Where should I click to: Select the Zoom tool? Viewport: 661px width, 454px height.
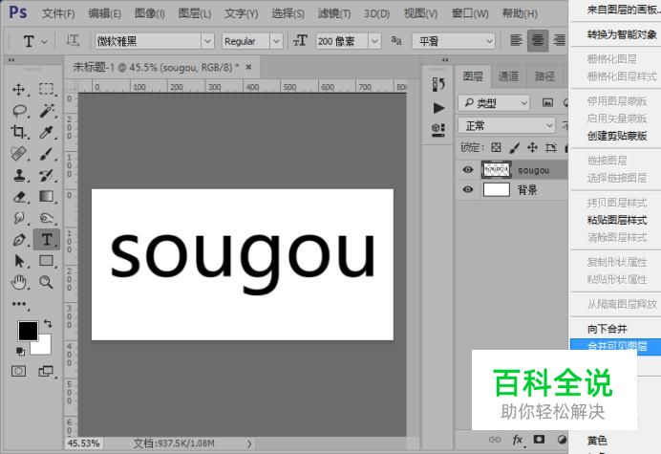[46, 282]
